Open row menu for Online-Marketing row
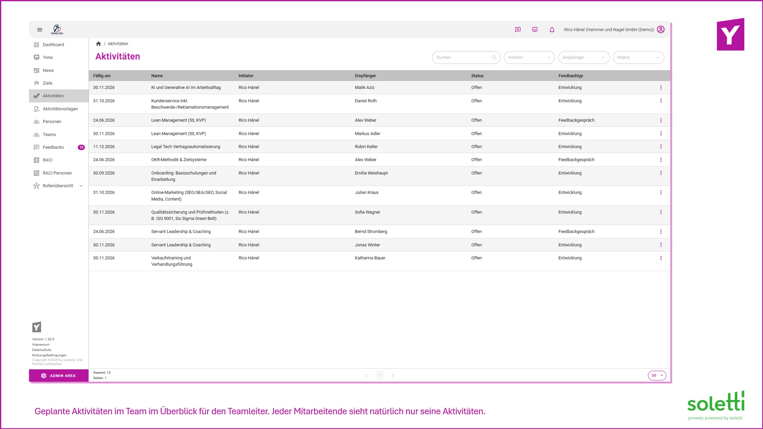The width and height of the screenshot is (763, 429). point(661,192)
